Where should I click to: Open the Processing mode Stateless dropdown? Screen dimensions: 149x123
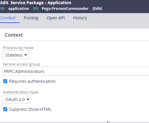click(15, 55)
